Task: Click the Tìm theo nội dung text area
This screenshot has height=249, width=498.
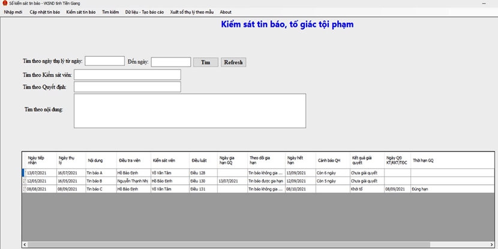Action: click(190, 111)
